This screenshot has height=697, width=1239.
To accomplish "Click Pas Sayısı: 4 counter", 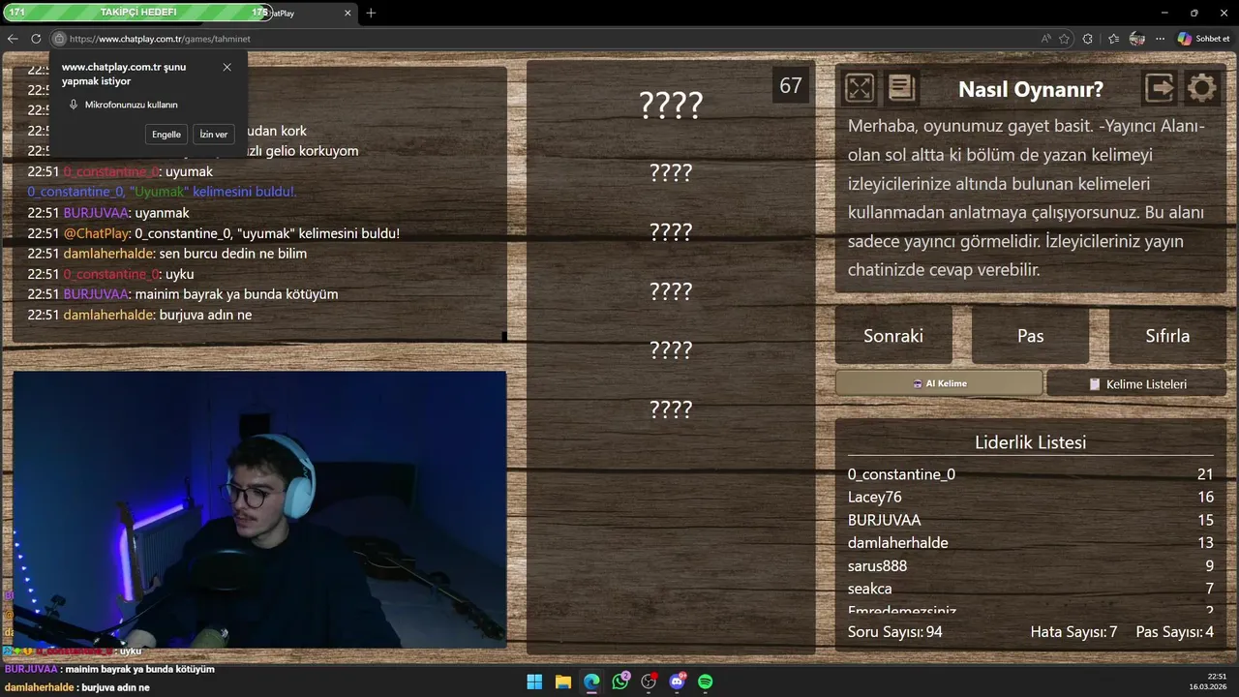I will point(1174,632).
